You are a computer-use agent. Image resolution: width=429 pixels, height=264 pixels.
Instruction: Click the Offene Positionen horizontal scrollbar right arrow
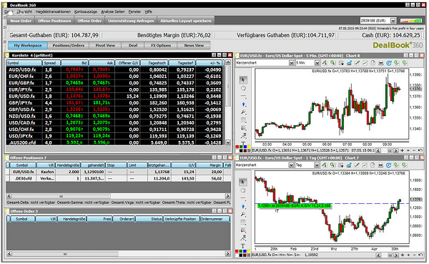227,196
